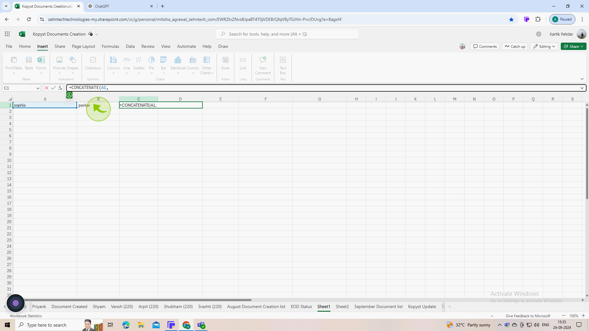Open Microsoft Edge from taskbar
Viewport: 589px width, 331px height.
point(126,325)
